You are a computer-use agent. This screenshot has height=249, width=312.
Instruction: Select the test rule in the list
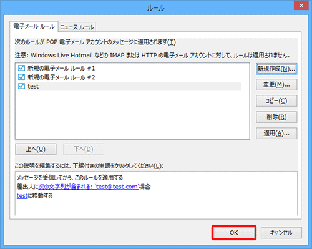(134, 86)
